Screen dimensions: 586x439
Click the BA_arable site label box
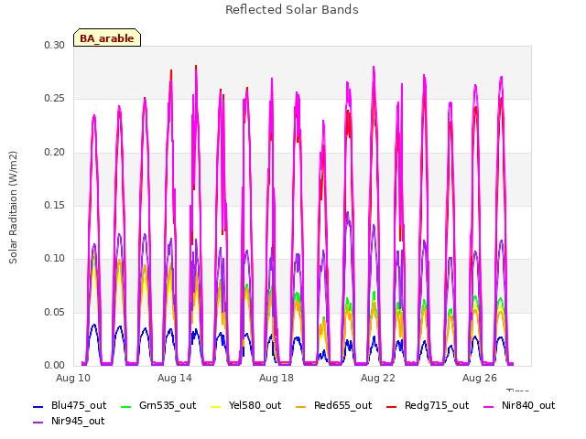(x=107, y=37)
